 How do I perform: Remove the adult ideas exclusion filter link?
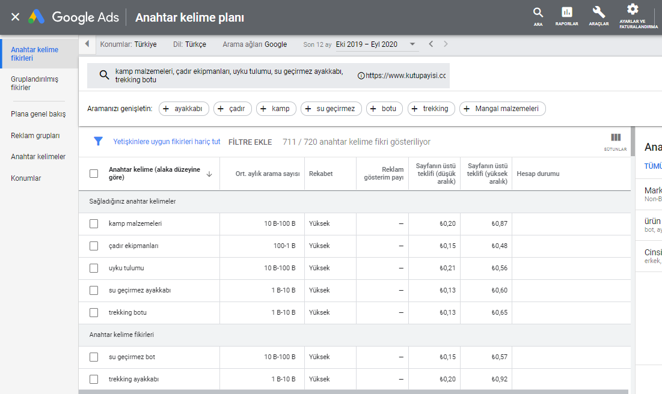click(x=167, y=142)
